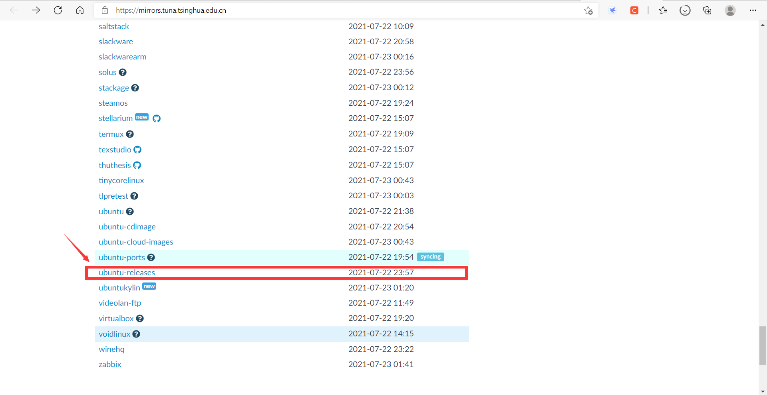Viewport: 767px width, 395px height.
Task: Open the texstudio mirror link
Action: tap(115, 150)
